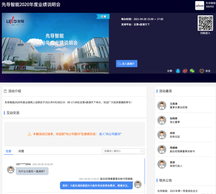Viewport: 216px width, 194px height.
Task: Open the 进入"向公司提问" link
Action: tap(110, 134)
